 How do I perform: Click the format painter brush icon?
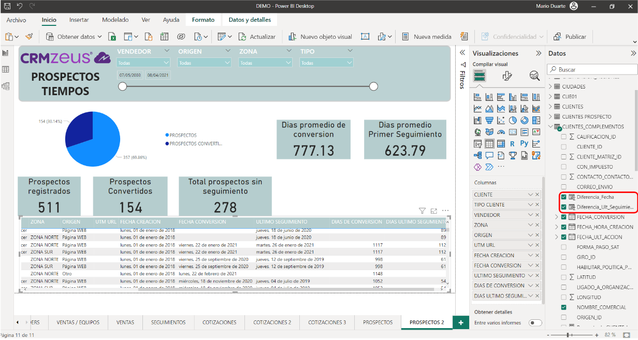coord(29,37)
